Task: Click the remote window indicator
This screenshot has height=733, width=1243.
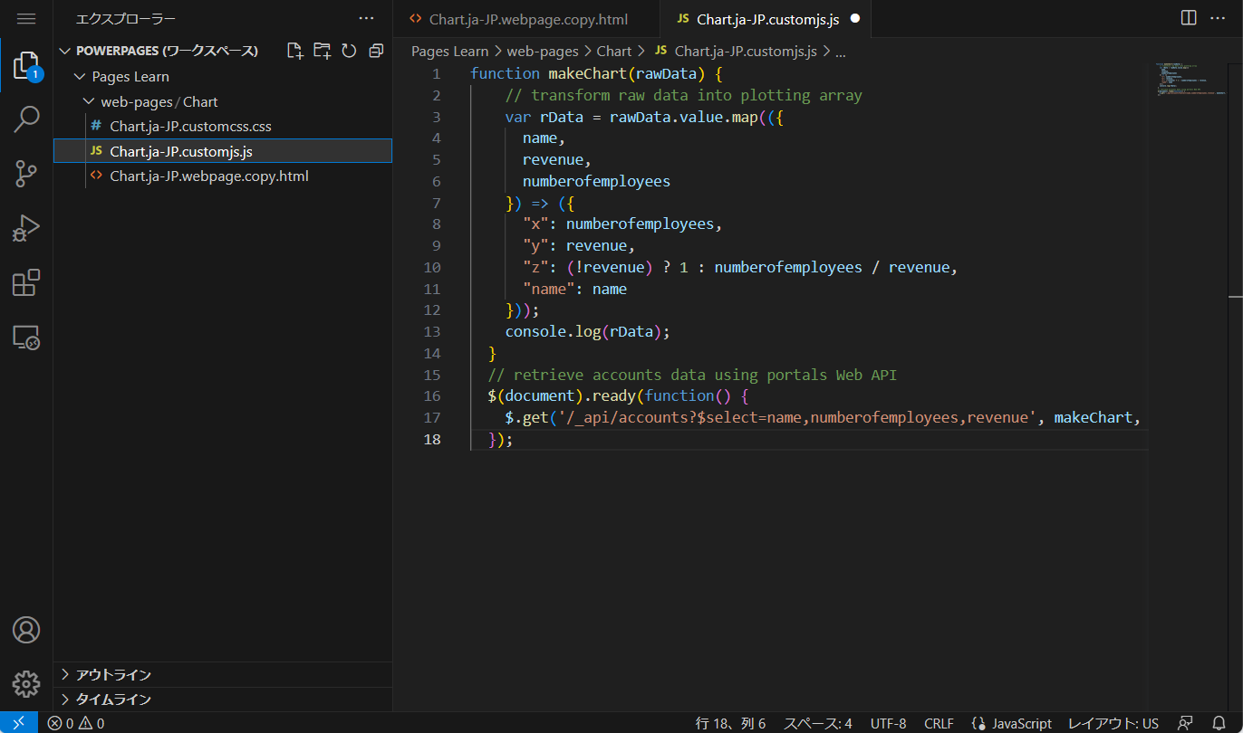Action: 19,723
